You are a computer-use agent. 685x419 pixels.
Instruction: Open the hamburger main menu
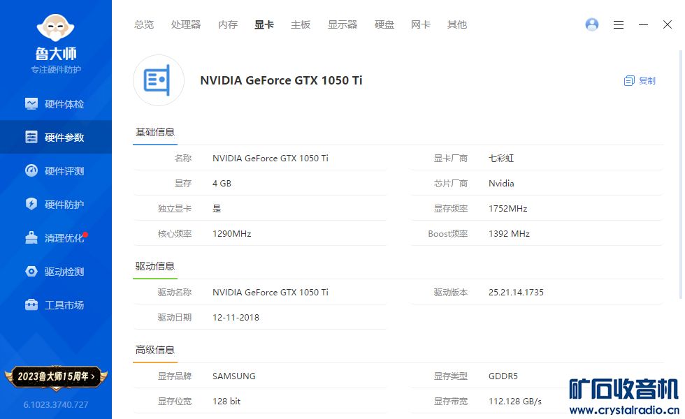[x=619, y=24]
